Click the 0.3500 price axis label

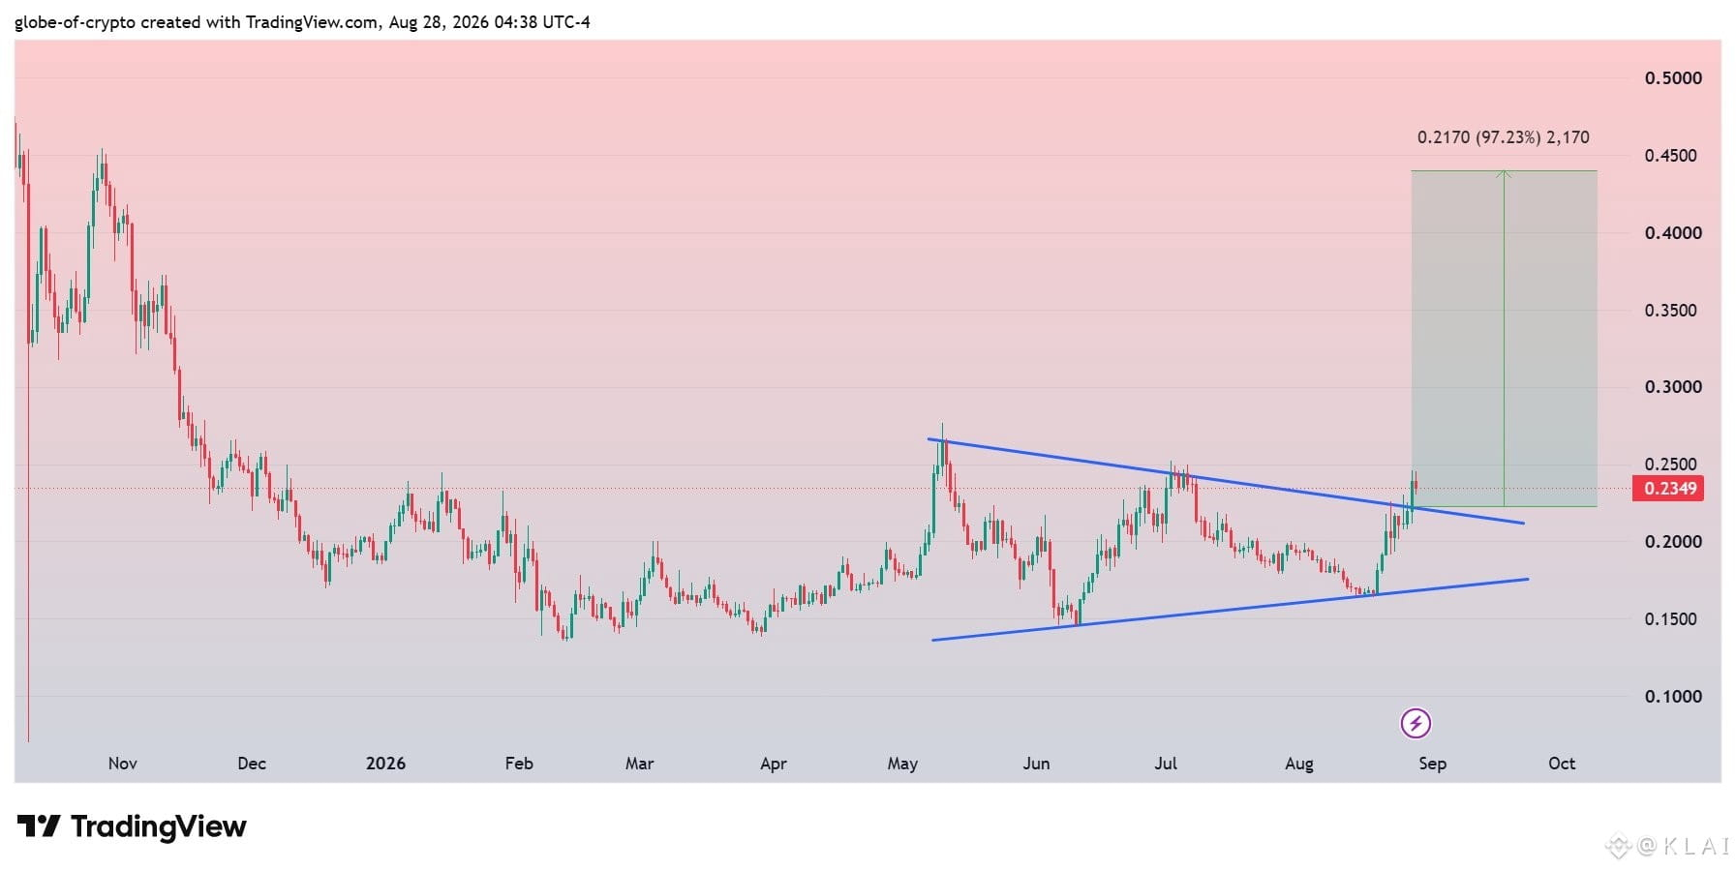(1671, 311)
